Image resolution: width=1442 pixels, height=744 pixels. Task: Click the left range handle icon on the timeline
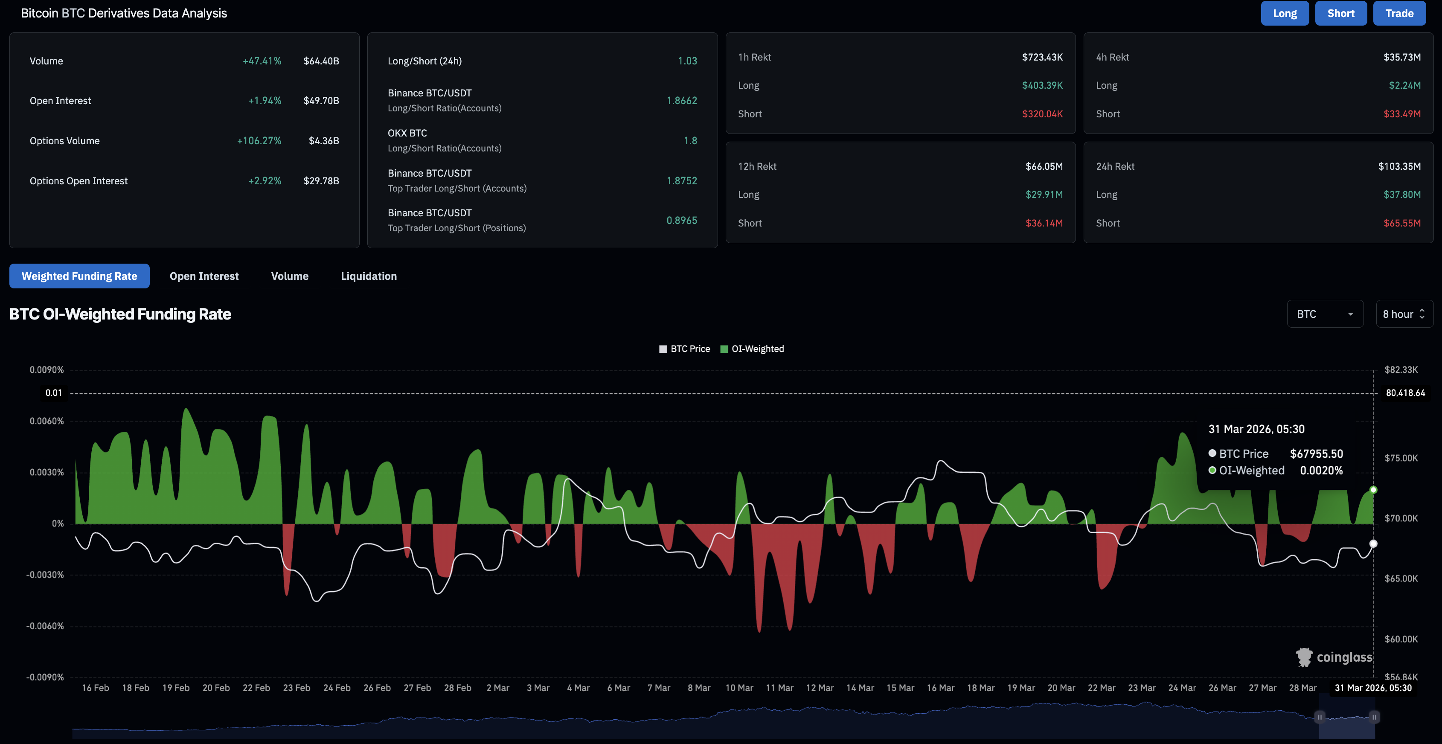click(1320, 717)
